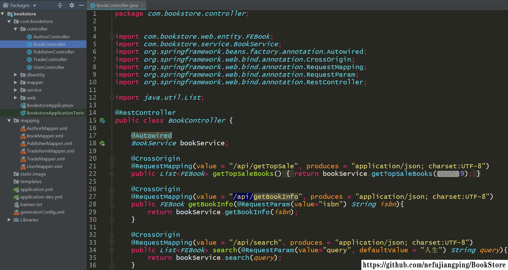
Task: Expand the Libraries node
Action: click(x=9, y=220)
